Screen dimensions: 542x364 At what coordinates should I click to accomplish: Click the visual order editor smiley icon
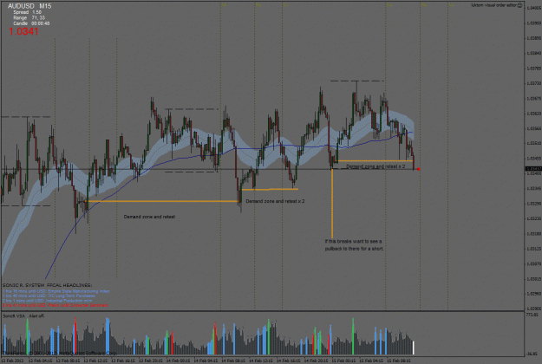pos(519,5)
